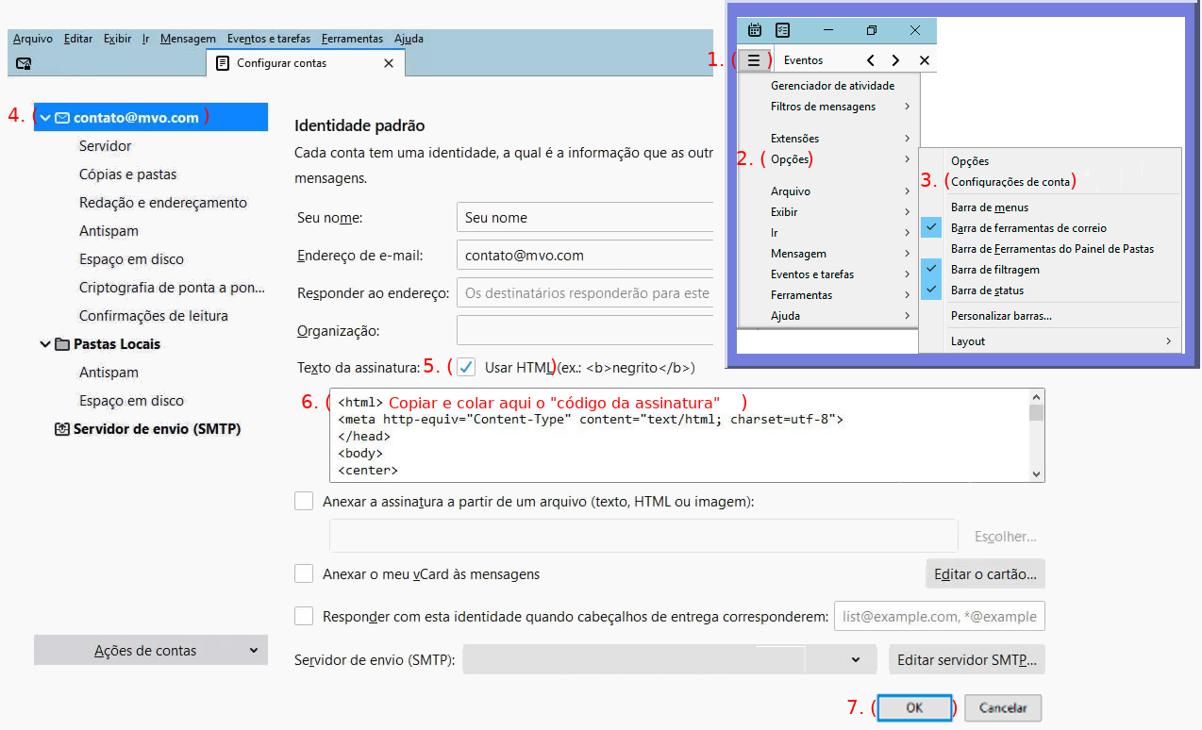This screenshot has width=1202, height=730.
Task: Open the tasks checklist icon
Action: click(783, 30)
